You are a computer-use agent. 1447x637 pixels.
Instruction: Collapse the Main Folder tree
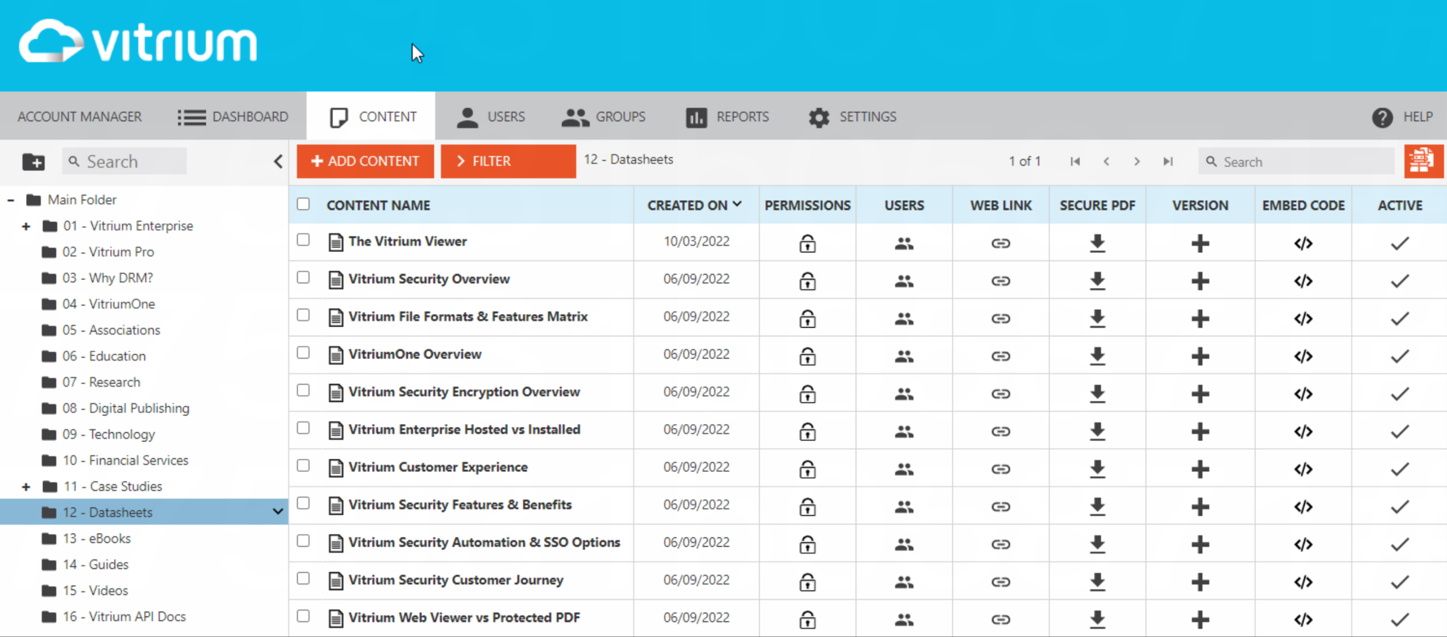click(11, 200)
